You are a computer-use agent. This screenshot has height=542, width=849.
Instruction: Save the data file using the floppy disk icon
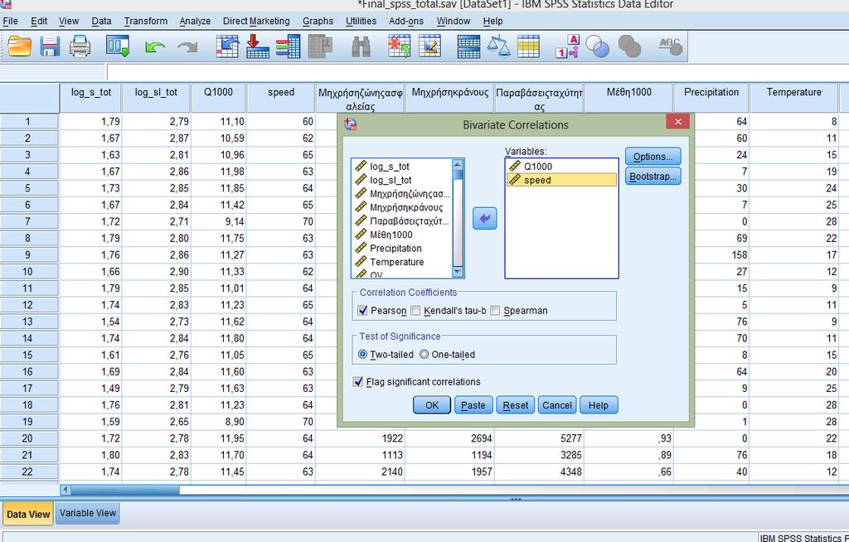pyautogui.click(x=50, y=46)
